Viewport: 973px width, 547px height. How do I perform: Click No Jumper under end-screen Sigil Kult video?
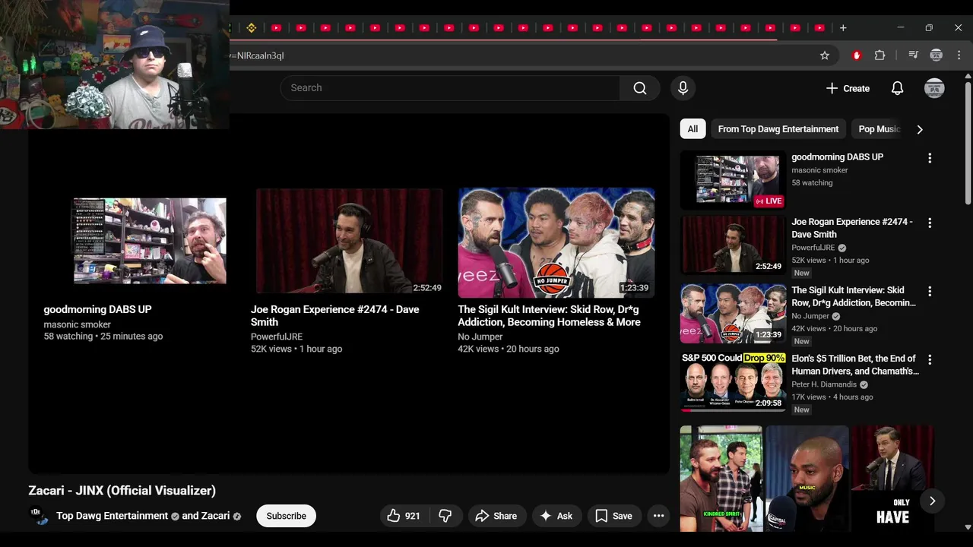[x=480, y=337]
